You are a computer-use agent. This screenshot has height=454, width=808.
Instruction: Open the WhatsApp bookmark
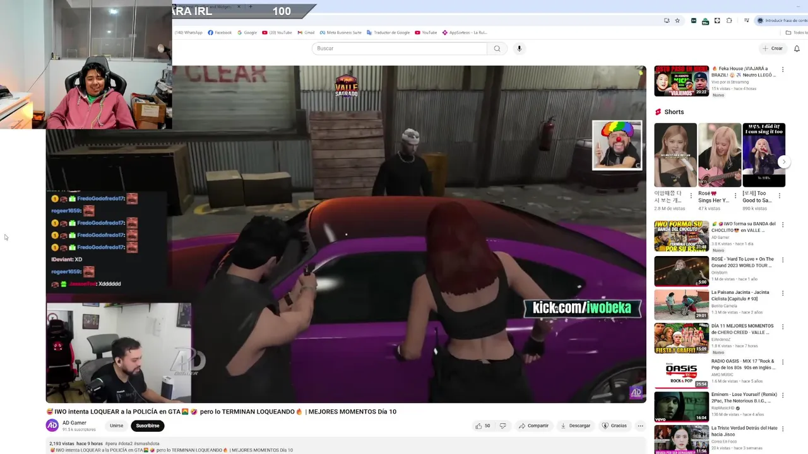189,33
